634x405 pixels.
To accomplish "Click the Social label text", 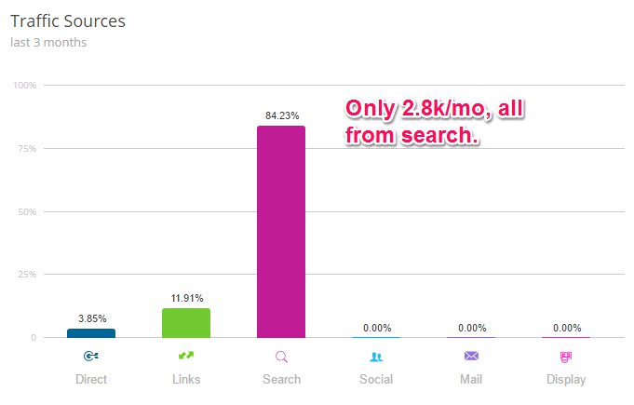I will click(x=376, y=379).
